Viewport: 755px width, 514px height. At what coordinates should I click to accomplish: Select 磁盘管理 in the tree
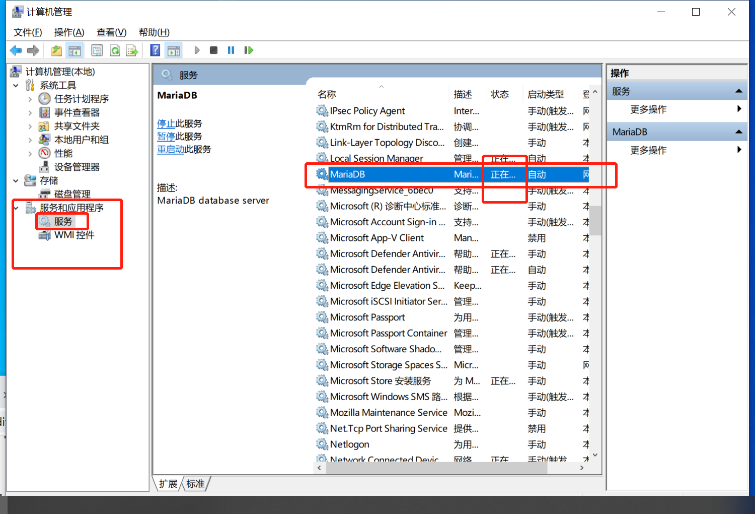point(72,194)
